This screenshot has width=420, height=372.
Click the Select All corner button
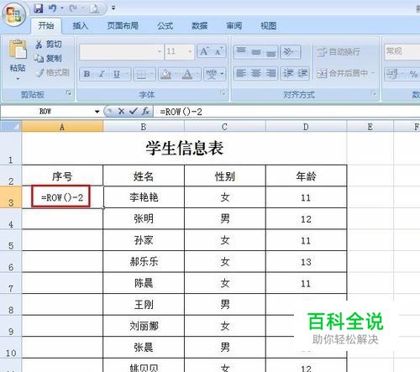11,127
